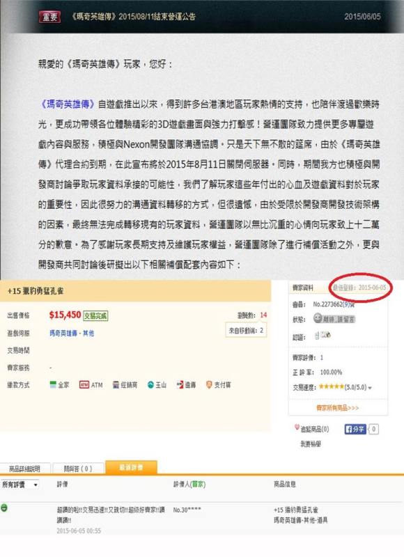Click the 商品信息 column header
404x557 pixels.
click(x=285, y=484)
